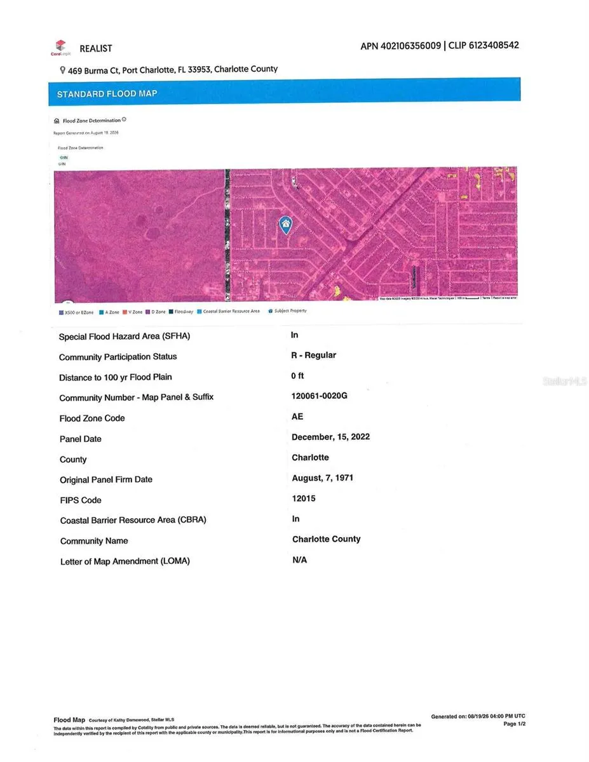Click the D Zone legend swatch

pos(148,312)
